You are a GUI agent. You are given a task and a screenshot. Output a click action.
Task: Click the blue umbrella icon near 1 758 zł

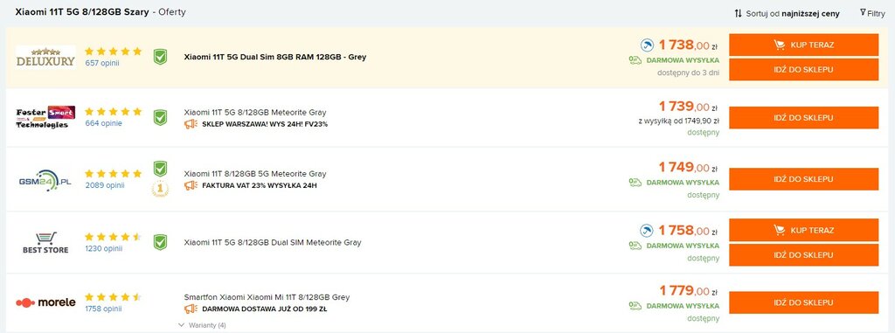tap(647, 231)
